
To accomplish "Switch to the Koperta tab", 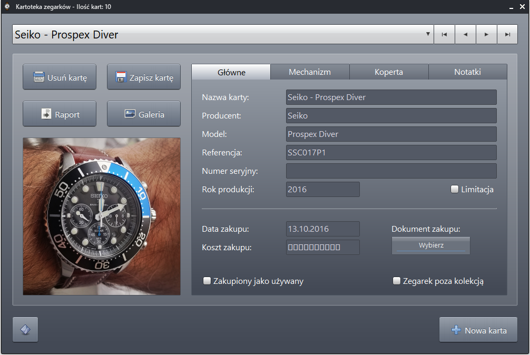I will (x=389, y=72).
